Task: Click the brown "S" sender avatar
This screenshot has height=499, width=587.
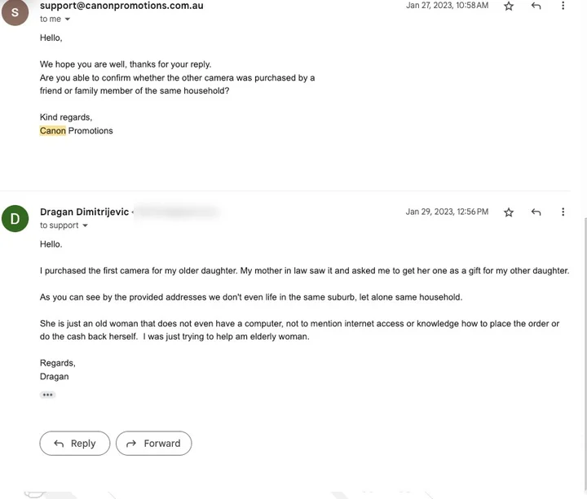Action: point(15,12)
